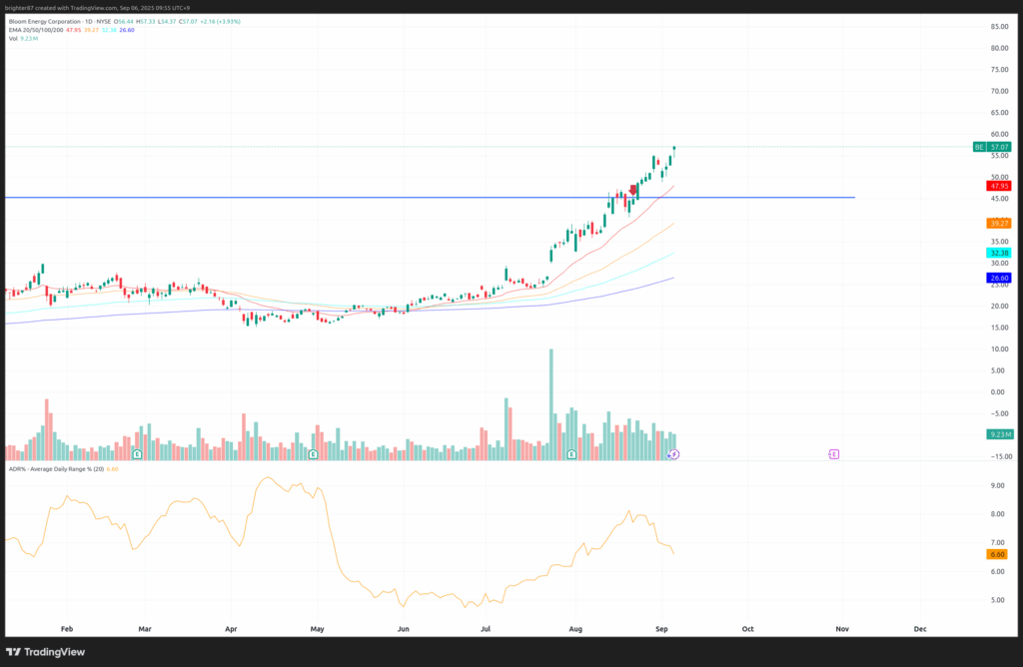The height and width of the screenshot is (667, 1023).
Task: Click the TradingView logo
Action: click(x=46, y=652)
